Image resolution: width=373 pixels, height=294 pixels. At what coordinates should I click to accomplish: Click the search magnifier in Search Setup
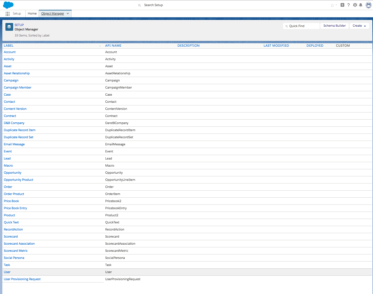point(140,5)
